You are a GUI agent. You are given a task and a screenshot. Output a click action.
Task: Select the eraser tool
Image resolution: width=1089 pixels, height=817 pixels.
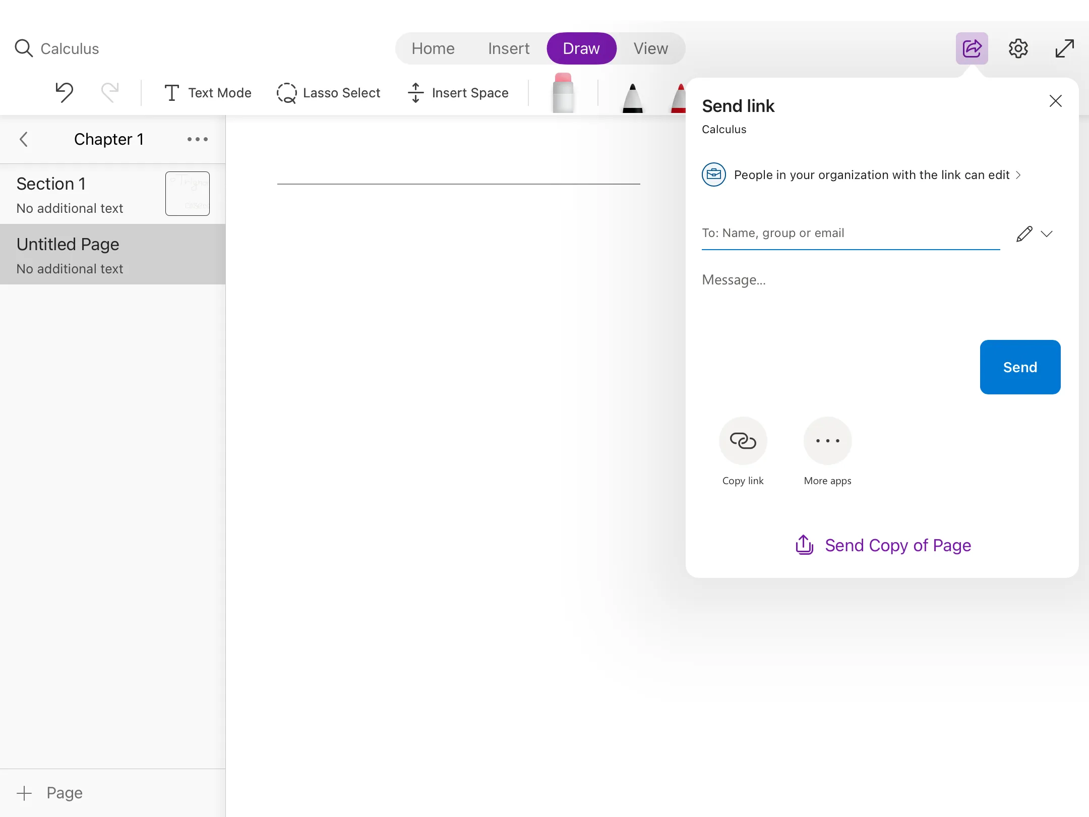click(563, 94)
